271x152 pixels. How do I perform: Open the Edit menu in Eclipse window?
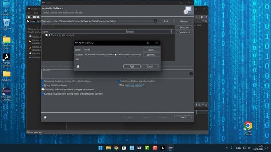tap(36, 13)
